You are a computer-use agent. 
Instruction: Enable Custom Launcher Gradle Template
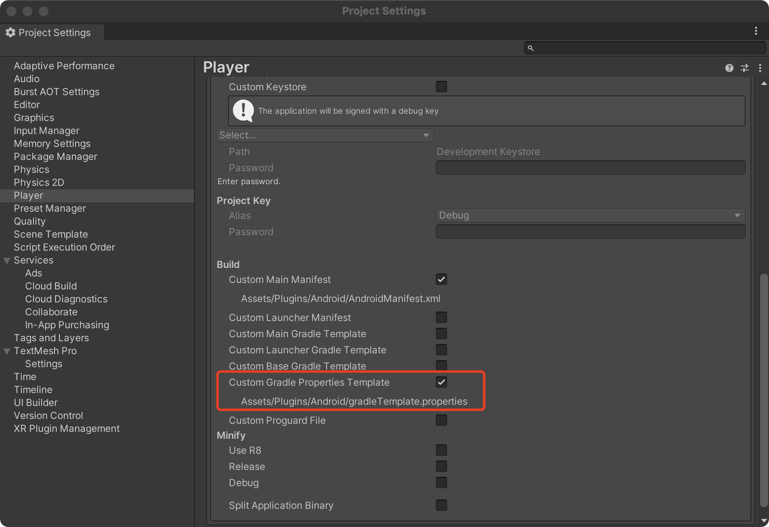pyautogui.click(x=442, y=350)
